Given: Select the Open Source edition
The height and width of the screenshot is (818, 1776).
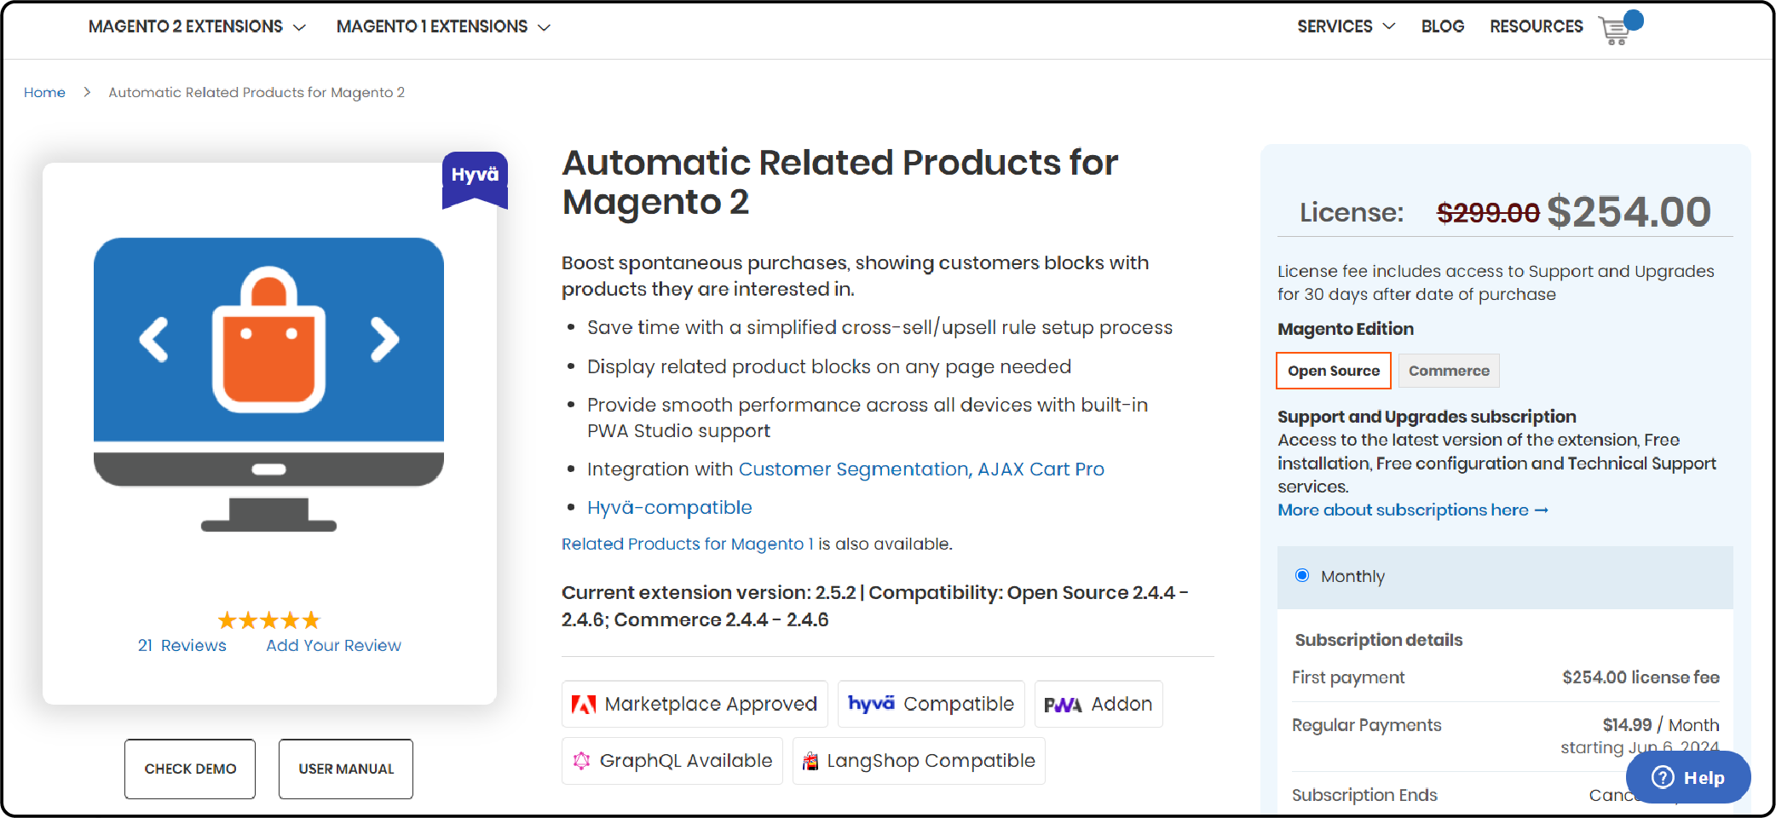Looking at the screenshot, I should [1333, 371].
